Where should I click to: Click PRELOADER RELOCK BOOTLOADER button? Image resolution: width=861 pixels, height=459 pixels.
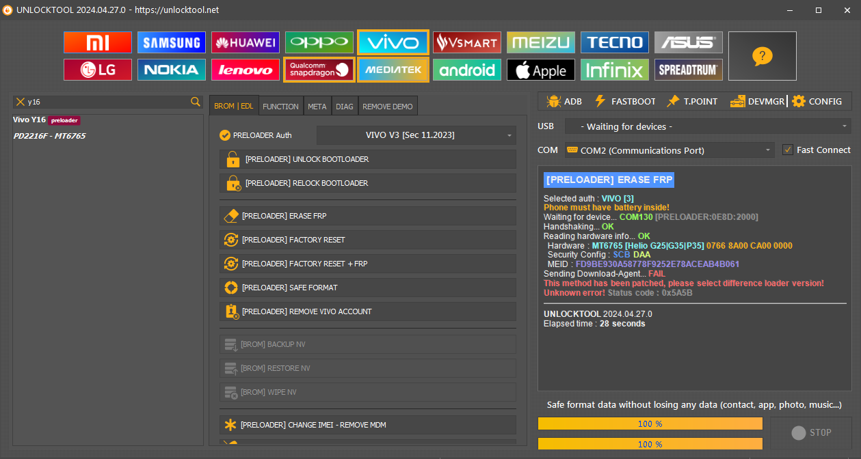point(368,183)
